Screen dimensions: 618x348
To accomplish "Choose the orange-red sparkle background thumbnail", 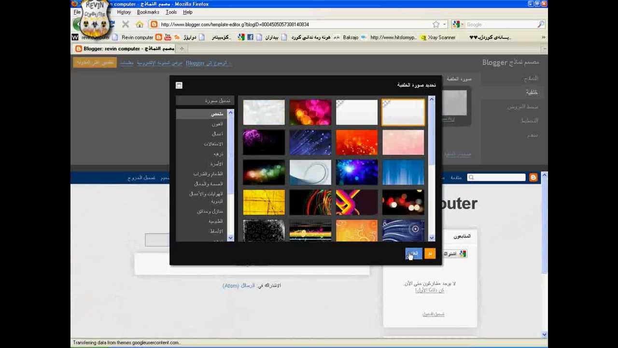I will pos(357,142).
